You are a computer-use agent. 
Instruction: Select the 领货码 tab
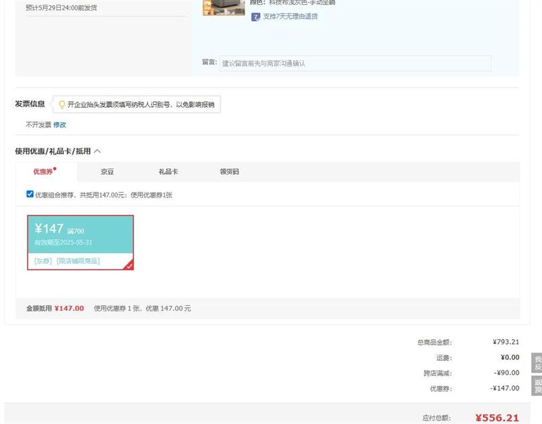coord(229,172)
